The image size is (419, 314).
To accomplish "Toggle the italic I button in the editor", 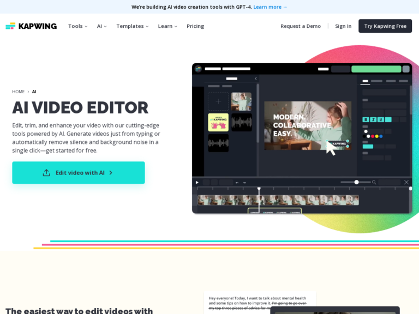I will pyautogui.click(x=373, y=119).
